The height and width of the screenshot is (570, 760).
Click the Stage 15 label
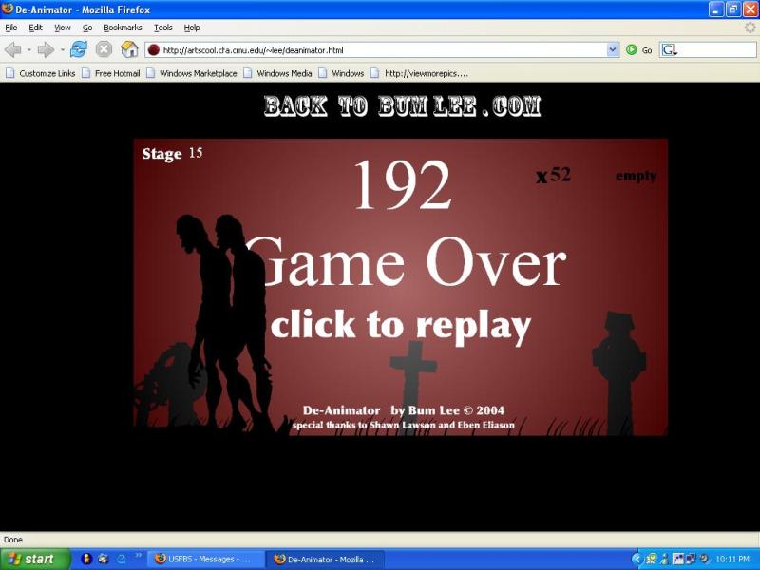[x=173, y=154]
